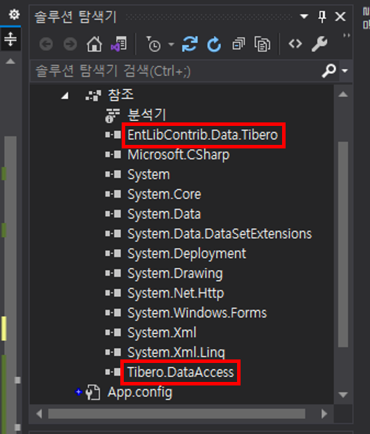The image size is (370, 434).
Task: Select the App.config file
Action: (x=140, y=392)
